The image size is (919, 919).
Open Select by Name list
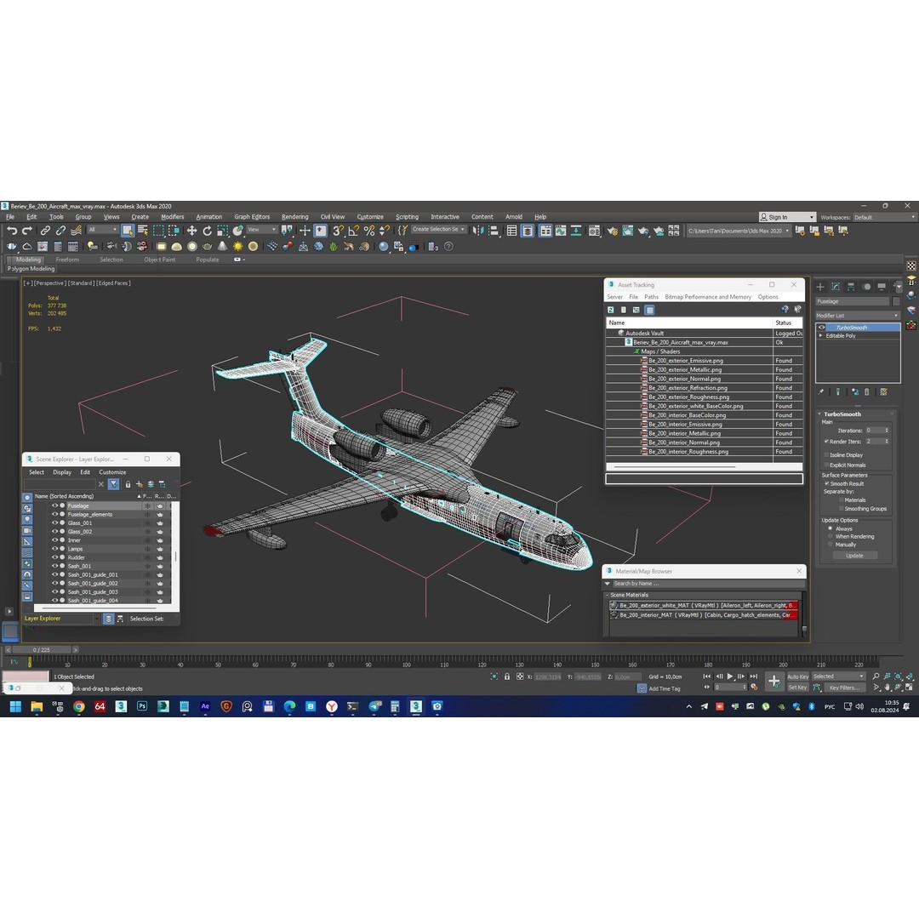(142, 231)
